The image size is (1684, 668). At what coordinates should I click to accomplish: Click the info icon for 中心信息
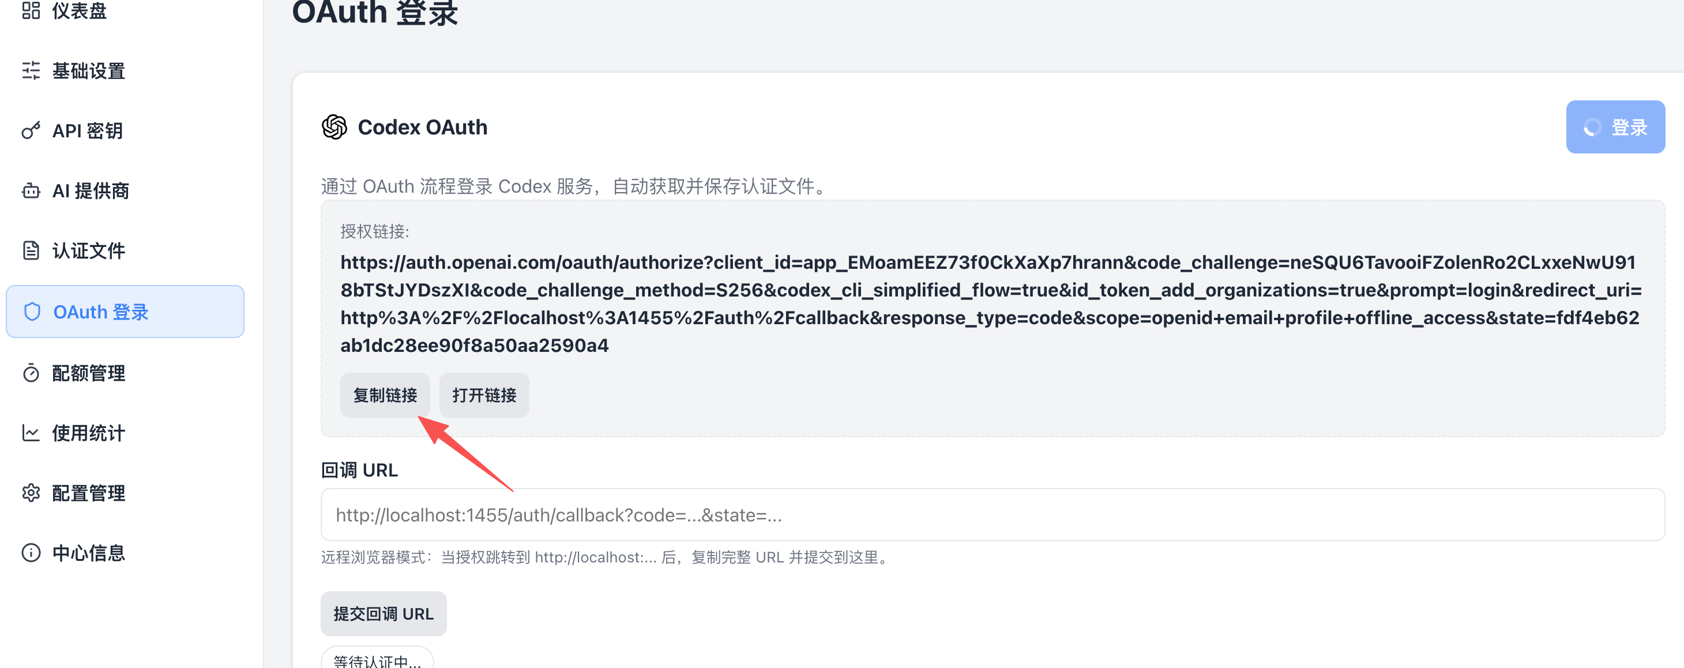tap(31, 553)
